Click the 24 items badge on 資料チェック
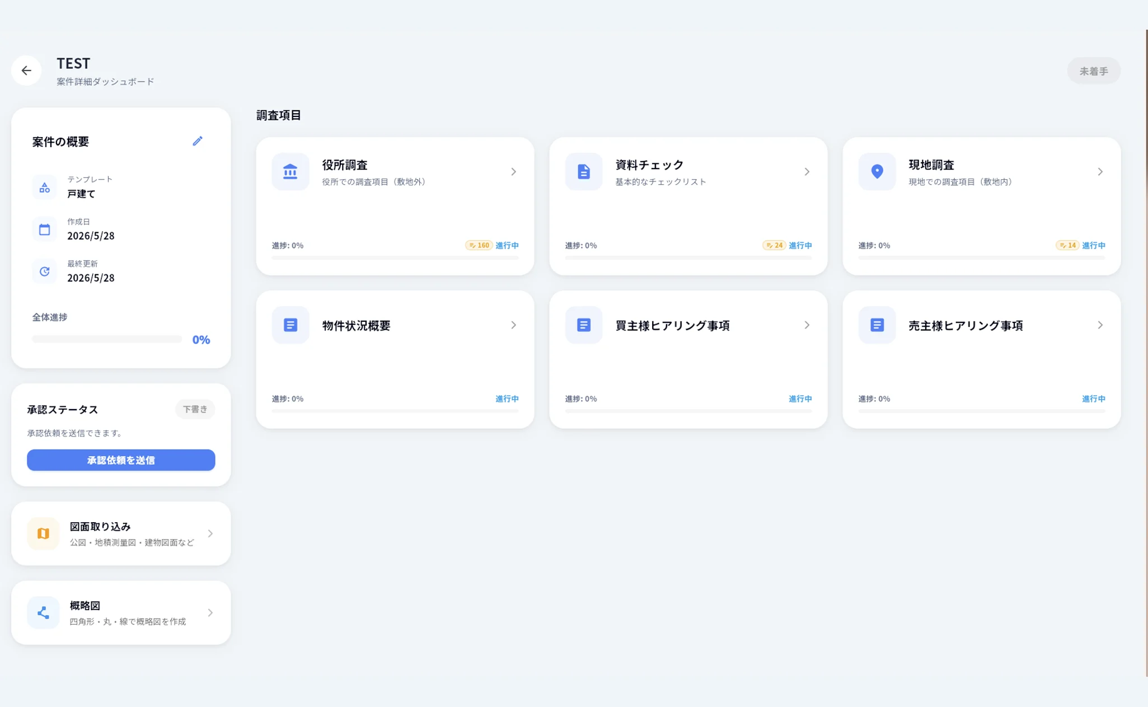 click(x=774, y=245)
